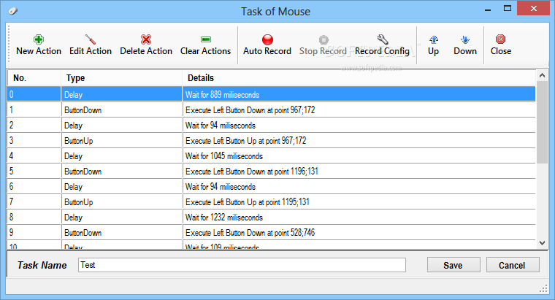Click the window resize grip corner

point(543,289)
